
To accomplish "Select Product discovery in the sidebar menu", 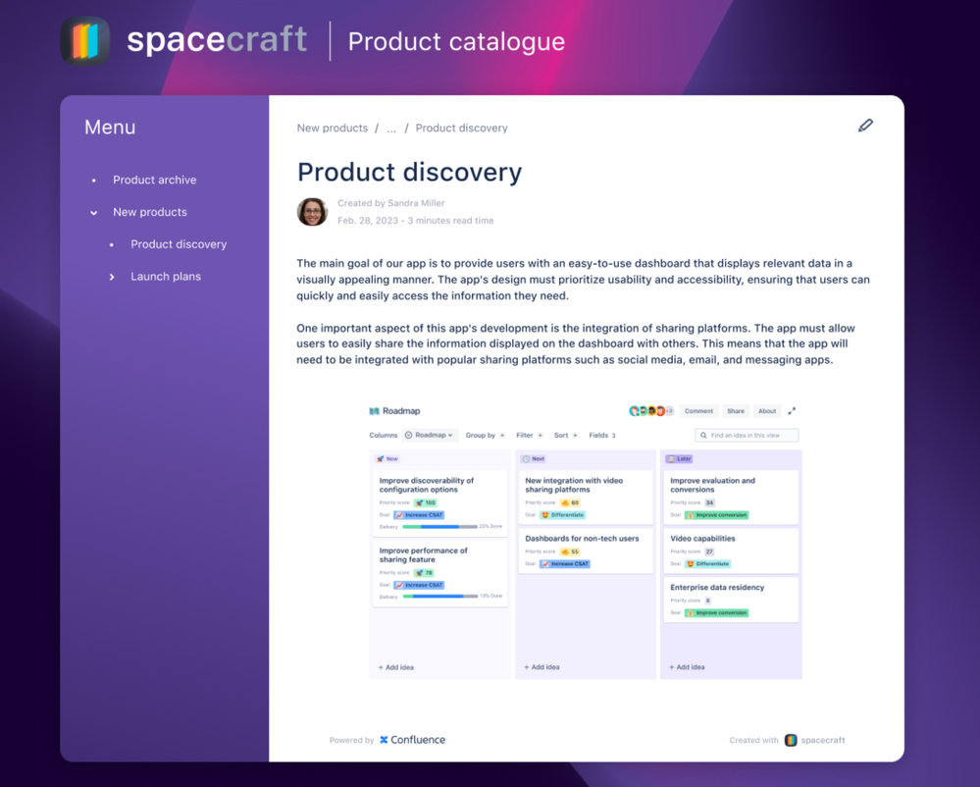I will point(179,244).
